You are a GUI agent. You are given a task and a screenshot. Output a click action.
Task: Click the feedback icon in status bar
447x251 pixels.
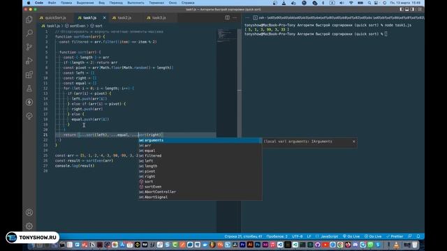point(410,236)
